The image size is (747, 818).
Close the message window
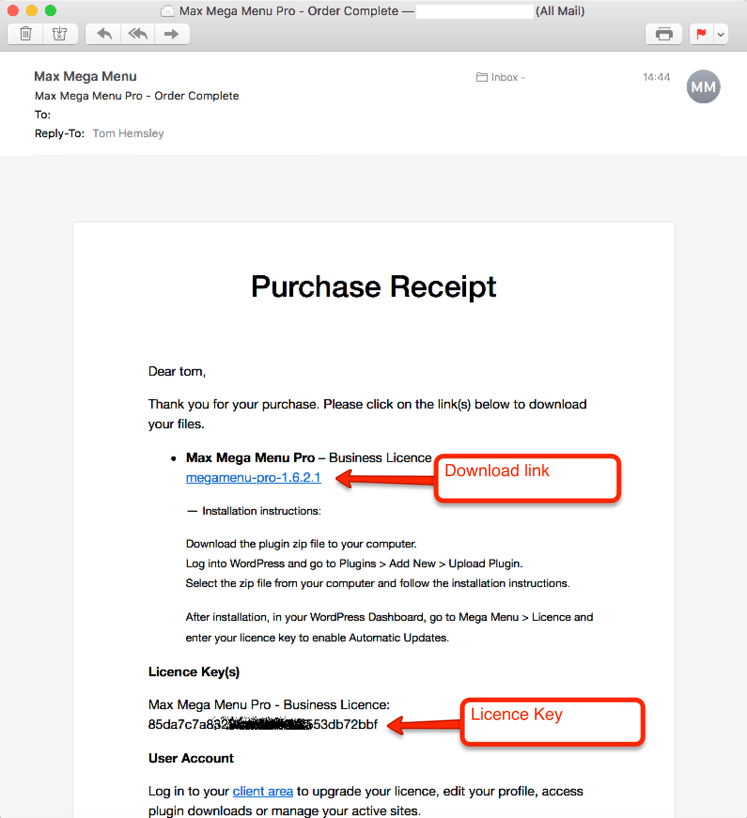13,10
